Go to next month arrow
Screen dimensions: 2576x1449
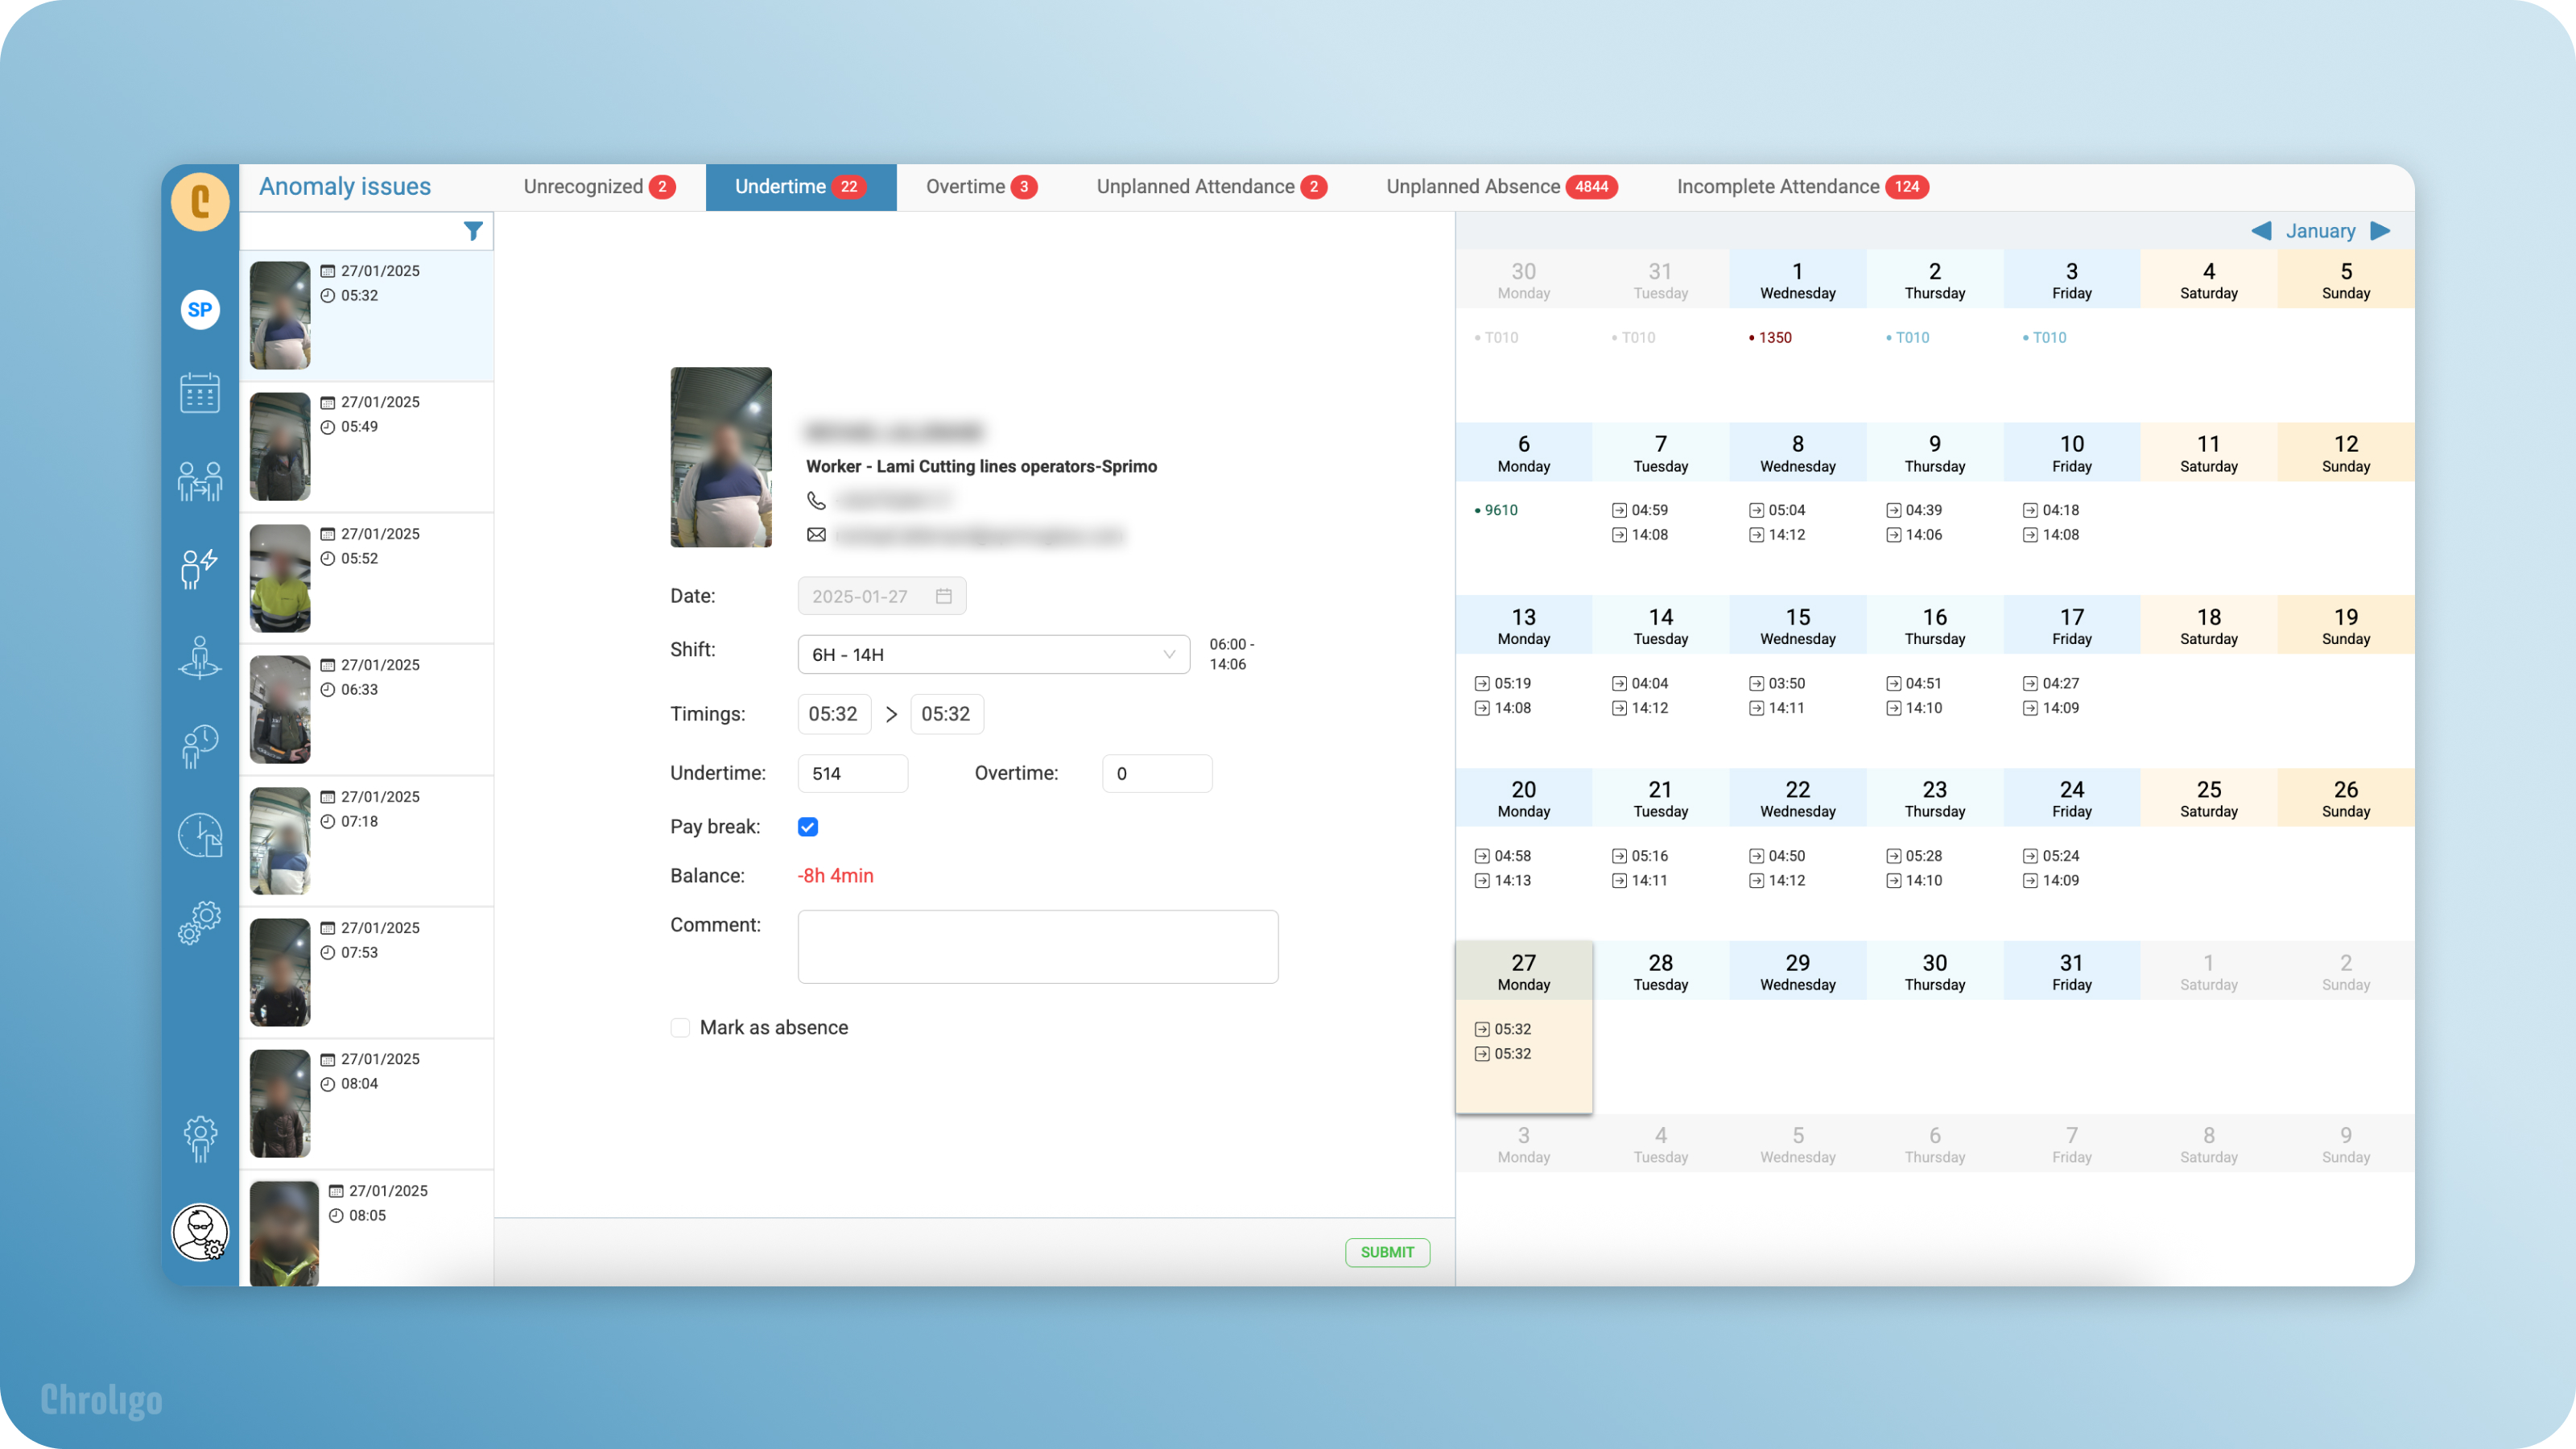point(2381,231)
